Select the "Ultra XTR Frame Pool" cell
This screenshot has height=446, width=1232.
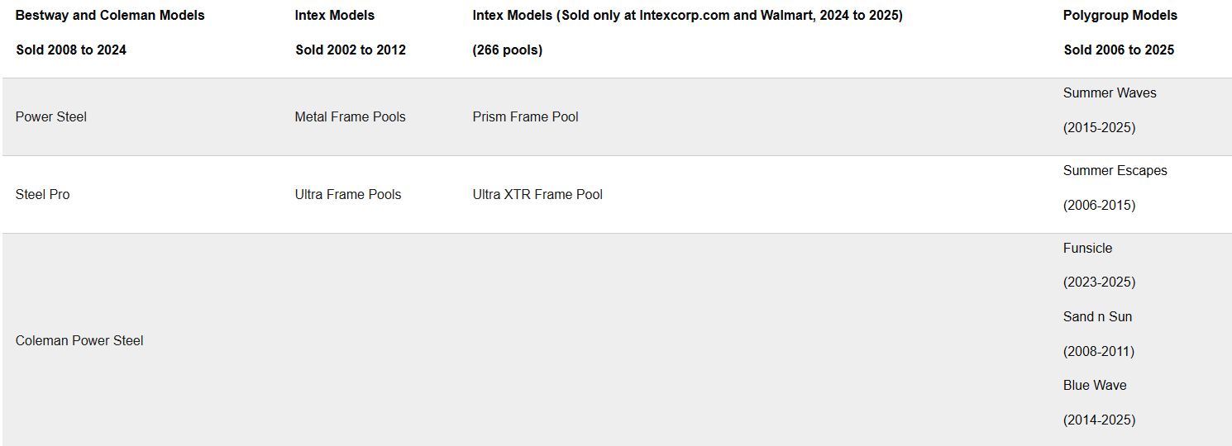pyautogui.click(x=537, y=194)
